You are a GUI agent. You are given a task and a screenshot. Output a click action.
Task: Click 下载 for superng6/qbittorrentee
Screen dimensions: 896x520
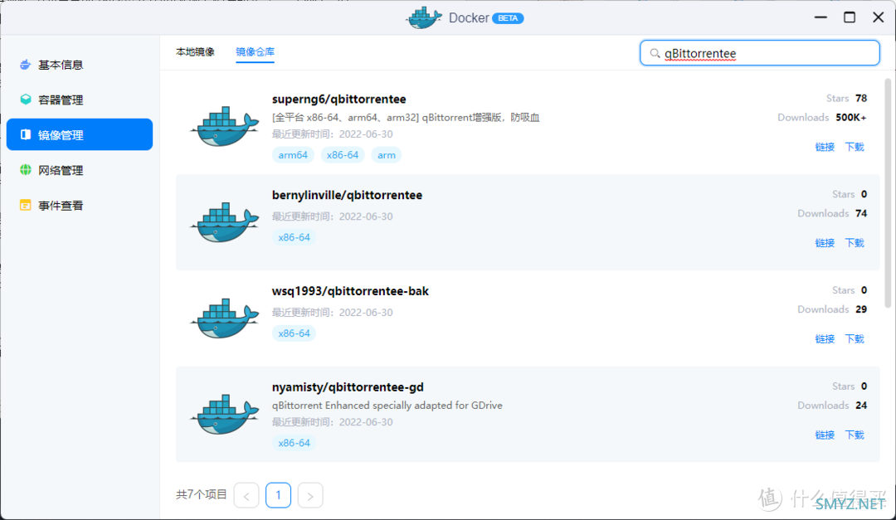coord(855,147)
